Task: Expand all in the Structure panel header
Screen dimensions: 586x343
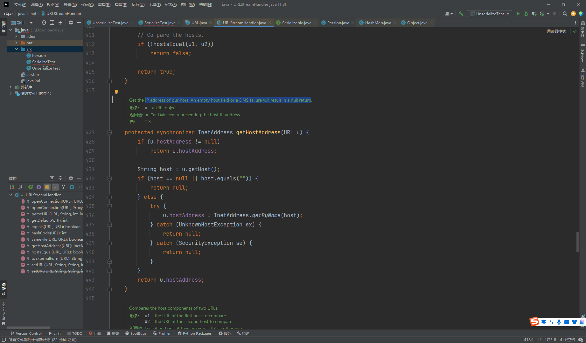Action: (x=52, y=178)
